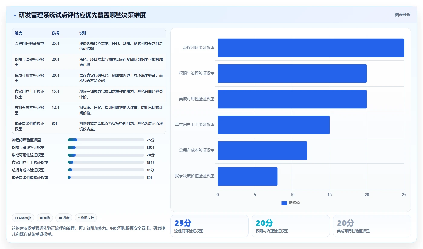423x249 pixels.
Task: Click the 8分 value beside the progress list
Action: point(149,177)
